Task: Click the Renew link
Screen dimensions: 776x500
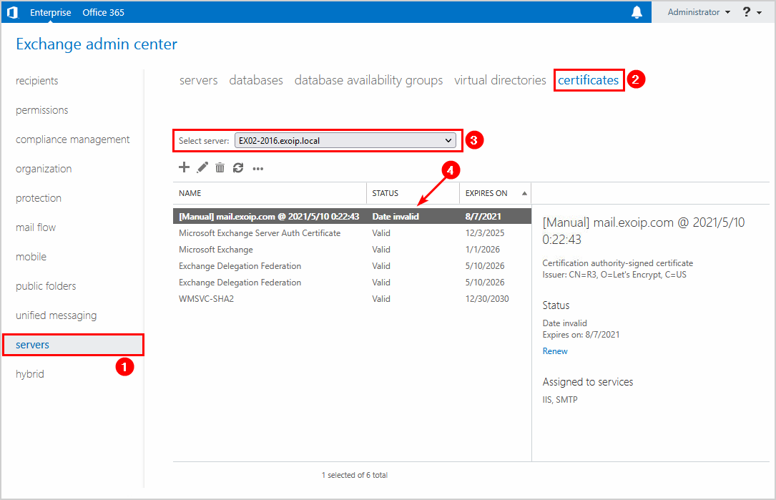Action: point(555,351)
